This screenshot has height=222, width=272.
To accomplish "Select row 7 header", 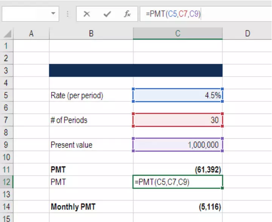I will tap(6, 120).
